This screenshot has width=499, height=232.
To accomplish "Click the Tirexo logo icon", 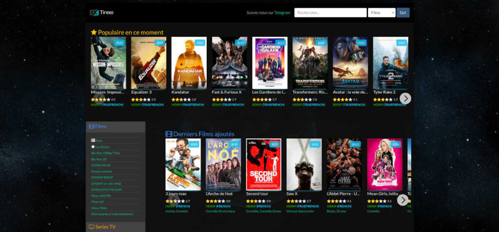I will click(x=94, y=12).
